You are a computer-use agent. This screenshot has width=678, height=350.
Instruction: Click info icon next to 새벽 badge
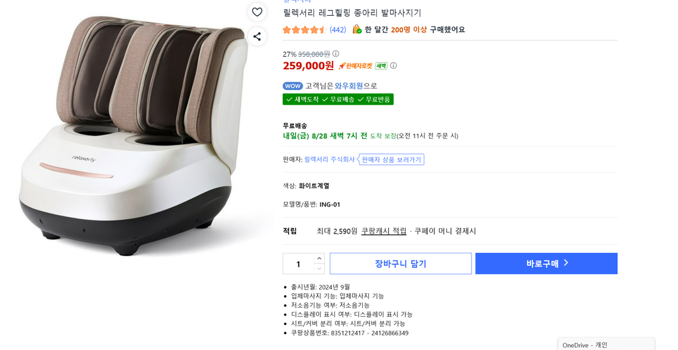(393, 66)
